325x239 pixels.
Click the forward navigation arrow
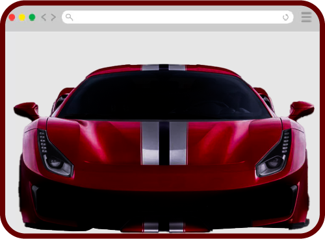point(53,17)
